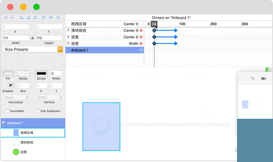Select Artboard 1 in the layer list
Screen dimensions: 273x162
click(33, 123)
